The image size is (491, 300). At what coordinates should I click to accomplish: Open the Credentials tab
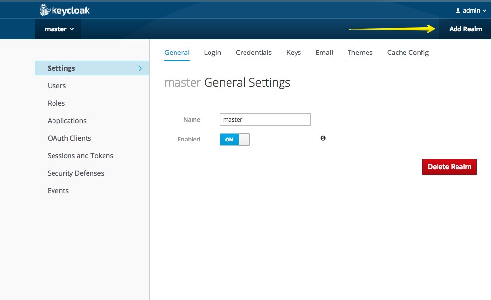pos(254,53)
